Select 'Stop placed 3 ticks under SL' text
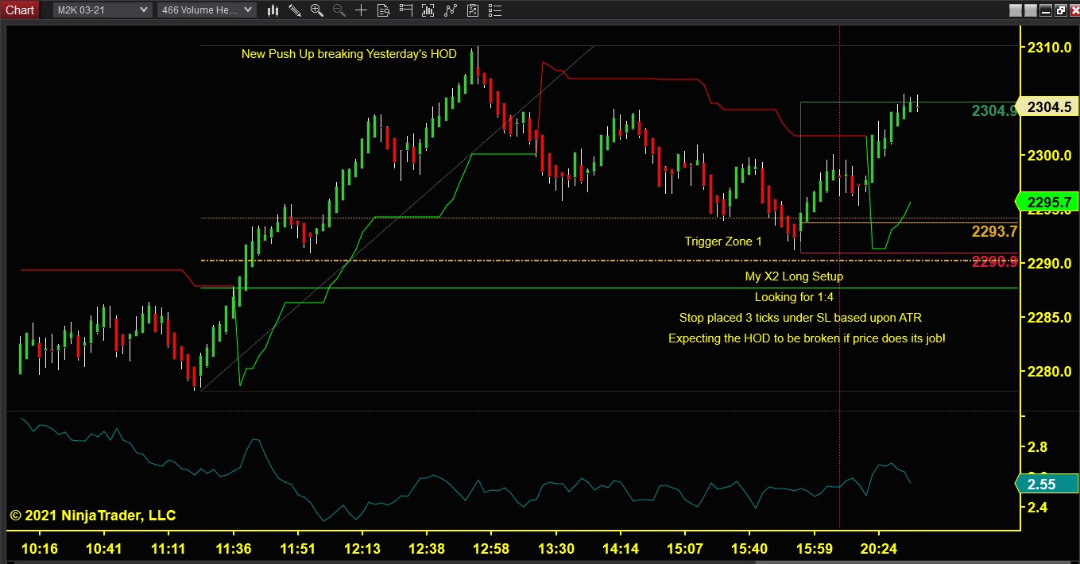This screenshot has height=564, width=1080. 800,318
